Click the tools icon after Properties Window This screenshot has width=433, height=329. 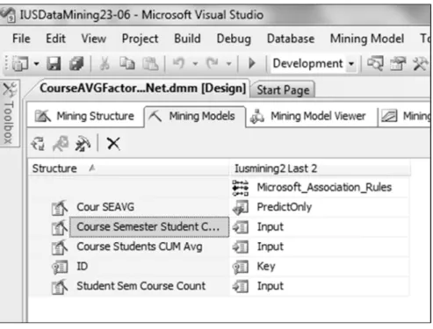point(420,63)
